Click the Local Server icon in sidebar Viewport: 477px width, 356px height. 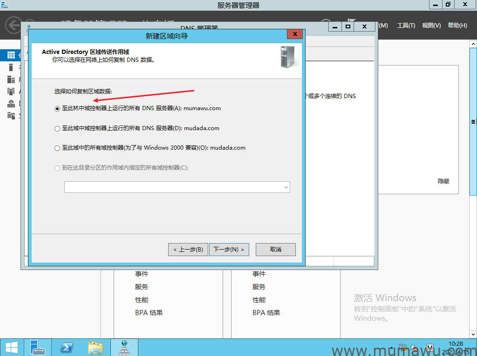[10, 67]
